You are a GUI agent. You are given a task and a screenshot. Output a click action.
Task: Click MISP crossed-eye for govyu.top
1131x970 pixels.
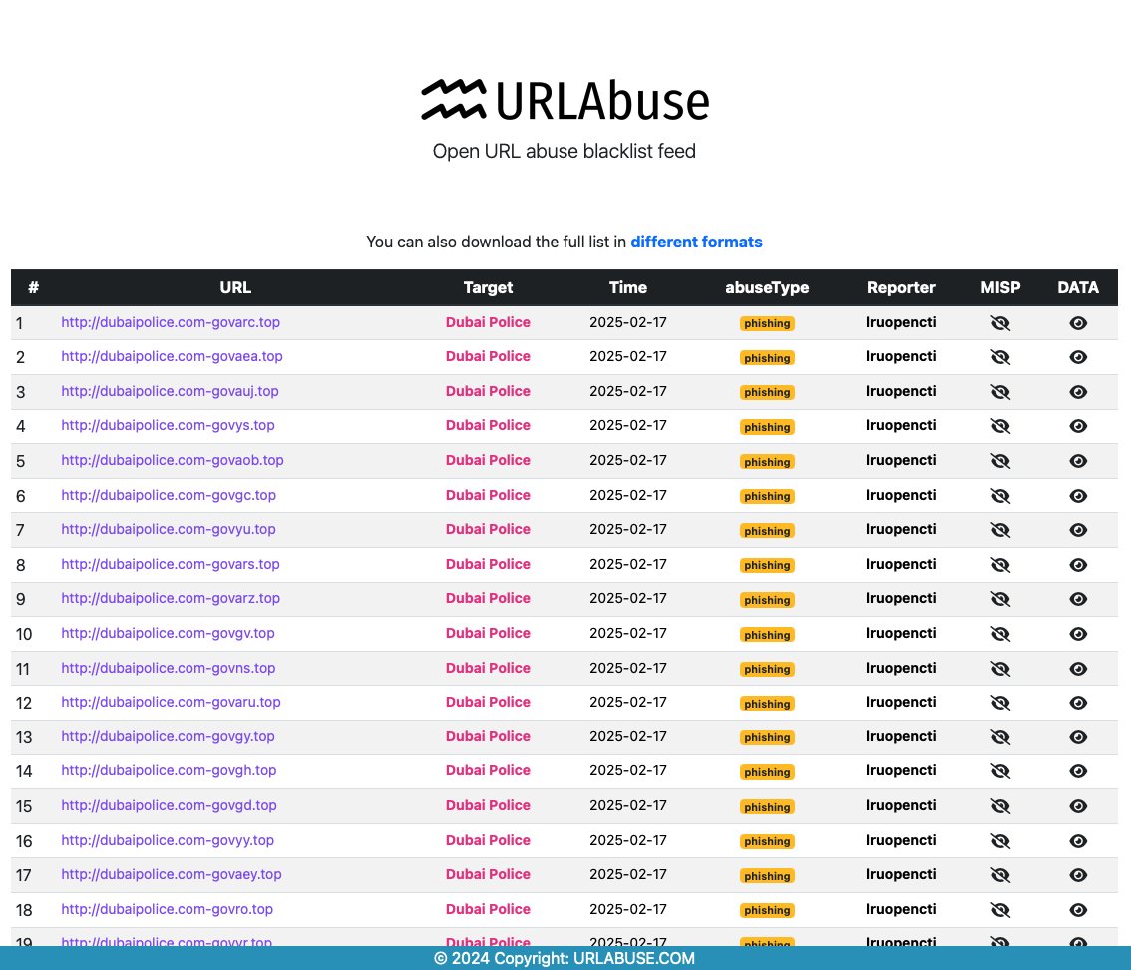pos(1000,530)
